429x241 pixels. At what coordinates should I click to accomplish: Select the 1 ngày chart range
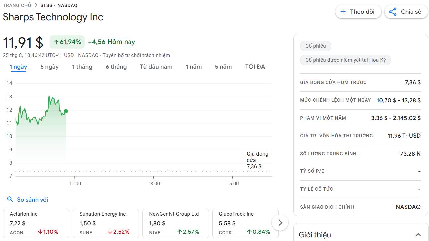pos(18,67)
